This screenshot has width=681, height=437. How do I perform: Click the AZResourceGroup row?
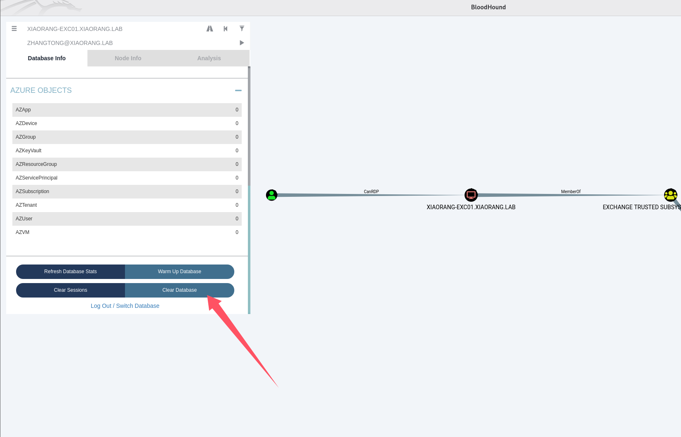point(127,164)
